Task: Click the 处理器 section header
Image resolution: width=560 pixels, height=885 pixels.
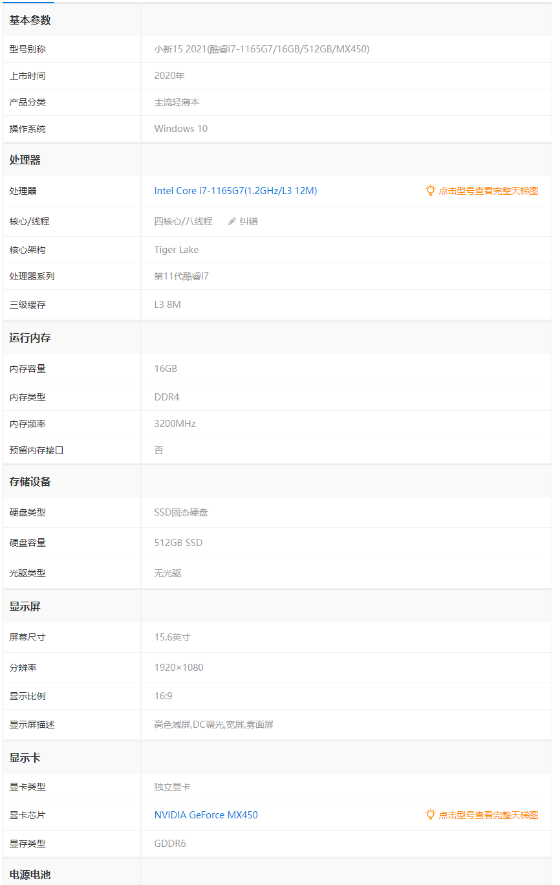Action: click(25, 160)
